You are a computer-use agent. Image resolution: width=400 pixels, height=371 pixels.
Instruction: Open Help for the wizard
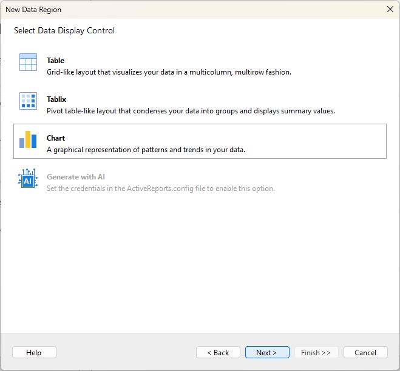pos(34,352)
